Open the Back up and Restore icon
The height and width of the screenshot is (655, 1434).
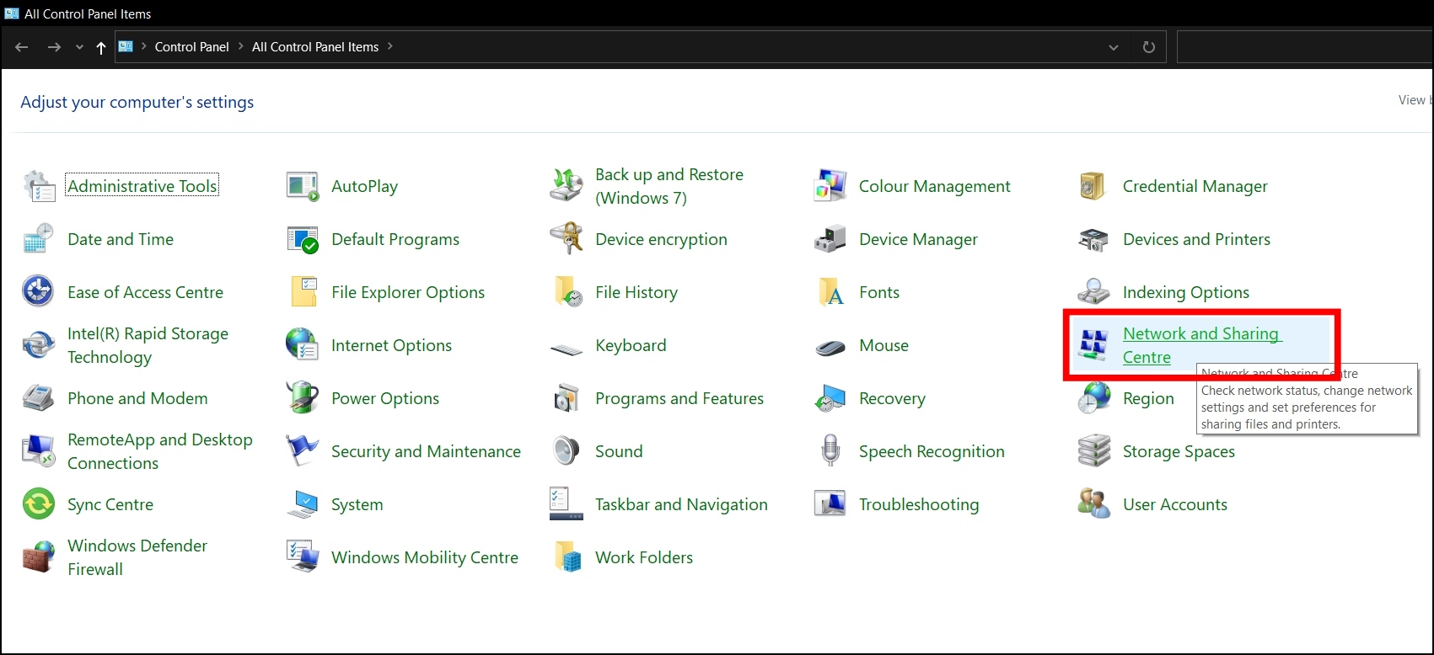point(567,186)
